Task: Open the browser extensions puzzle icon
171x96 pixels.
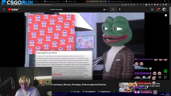Action: (x=158, y=5)
